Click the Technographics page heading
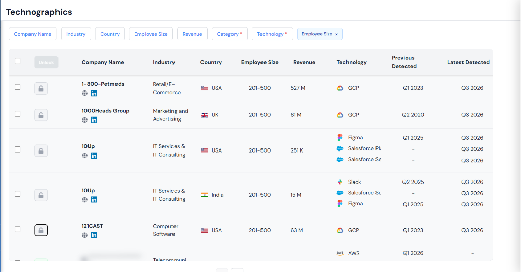Viewport: 521px width, 272px height. tap(39, 12)
